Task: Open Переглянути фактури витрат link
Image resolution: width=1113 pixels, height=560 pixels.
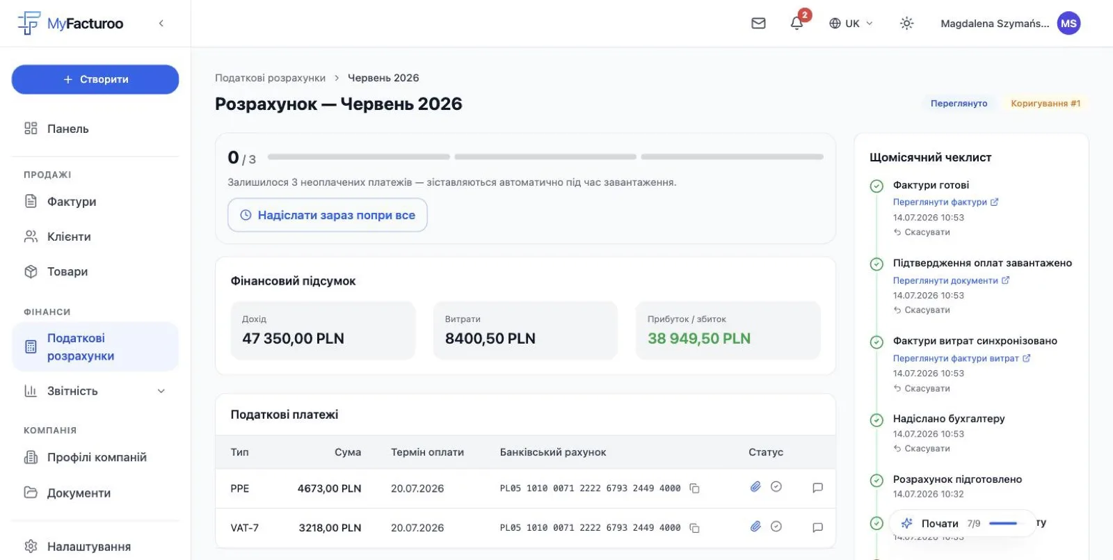Action: coord(961,358)
